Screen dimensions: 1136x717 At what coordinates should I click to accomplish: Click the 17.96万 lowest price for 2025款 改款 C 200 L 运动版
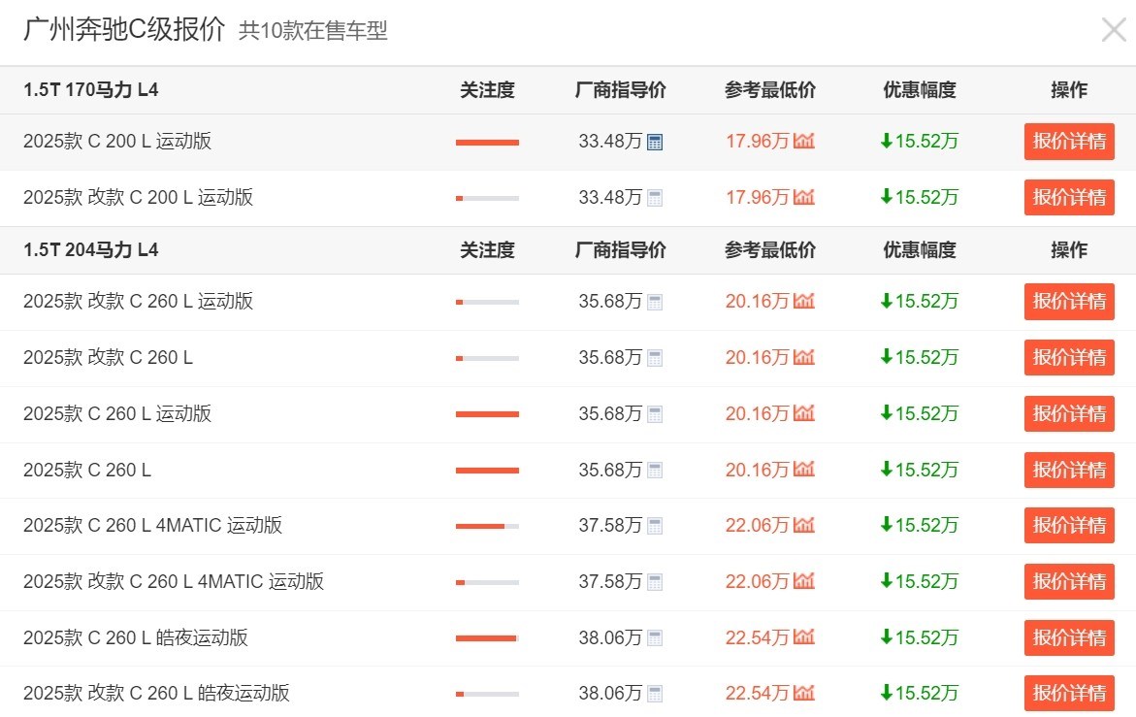(757, 198)
